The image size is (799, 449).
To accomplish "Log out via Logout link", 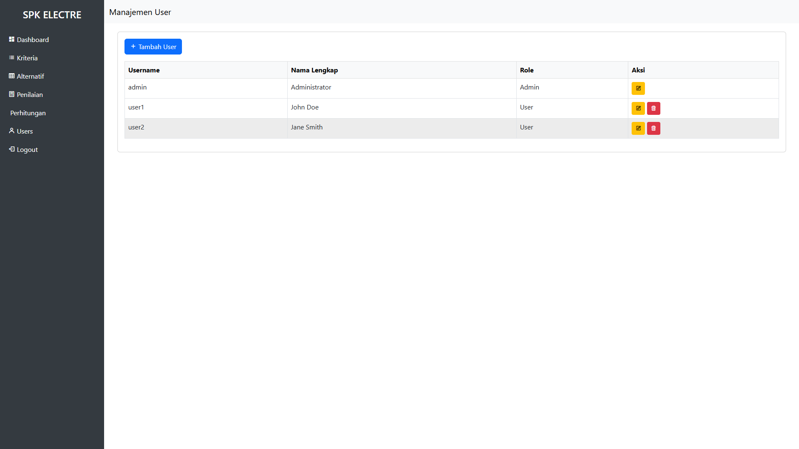I will (x=52, y=149).
